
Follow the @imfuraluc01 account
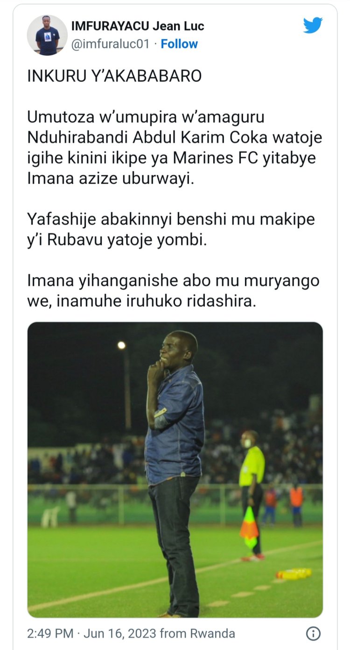click(x=179, y=44)
